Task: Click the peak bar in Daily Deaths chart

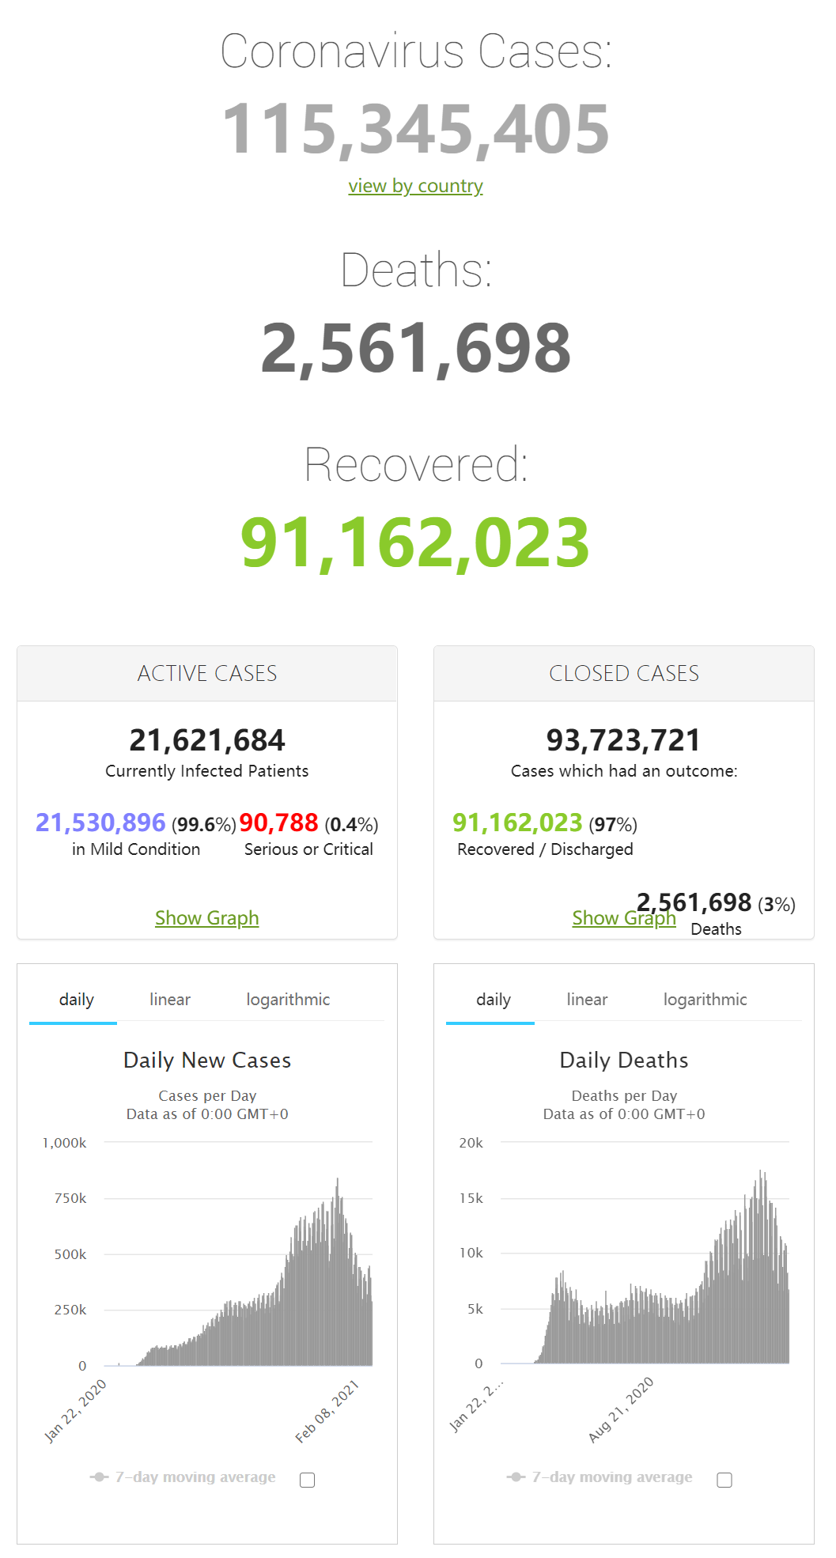Action: [x=761, y=1267]
